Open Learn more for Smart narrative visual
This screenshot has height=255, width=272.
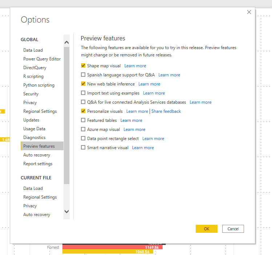pos(143,148)
